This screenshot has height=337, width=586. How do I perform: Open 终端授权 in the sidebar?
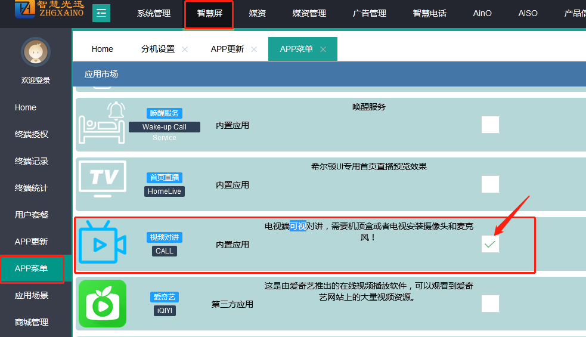(32, 134)
